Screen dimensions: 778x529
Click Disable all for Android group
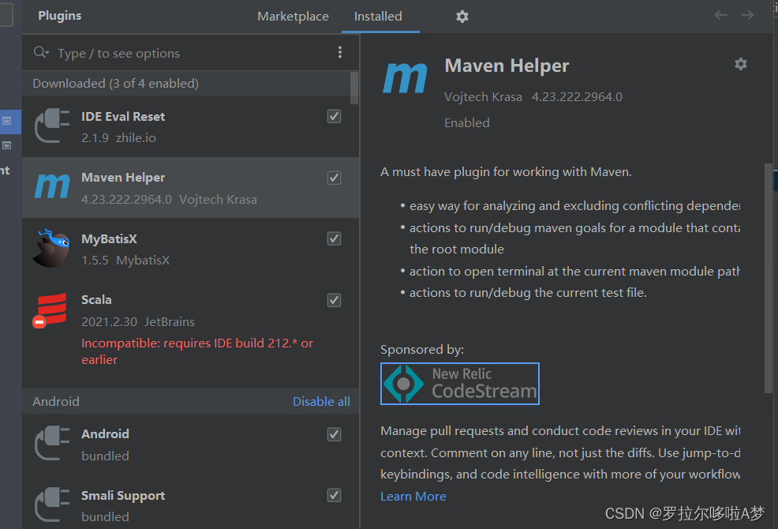321,401
